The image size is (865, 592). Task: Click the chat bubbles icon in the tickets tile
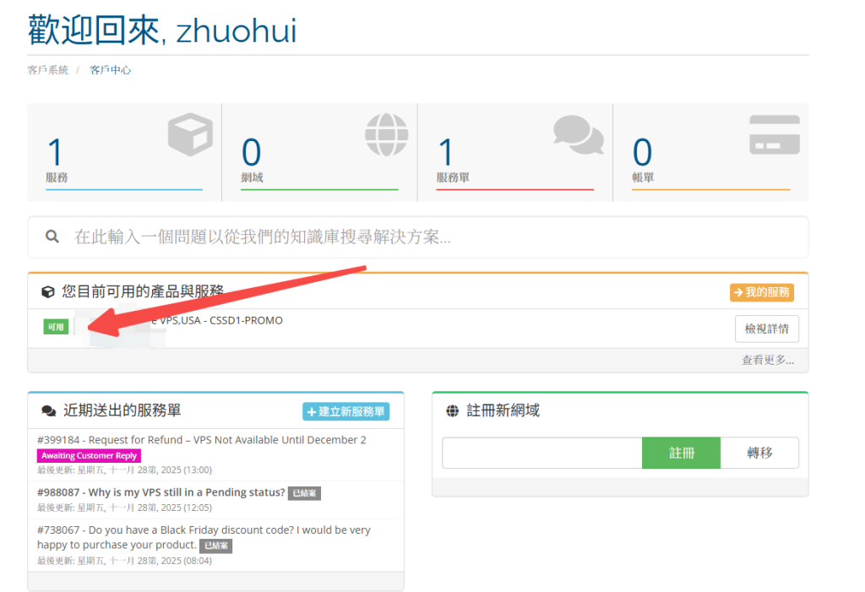click(578, 134)
